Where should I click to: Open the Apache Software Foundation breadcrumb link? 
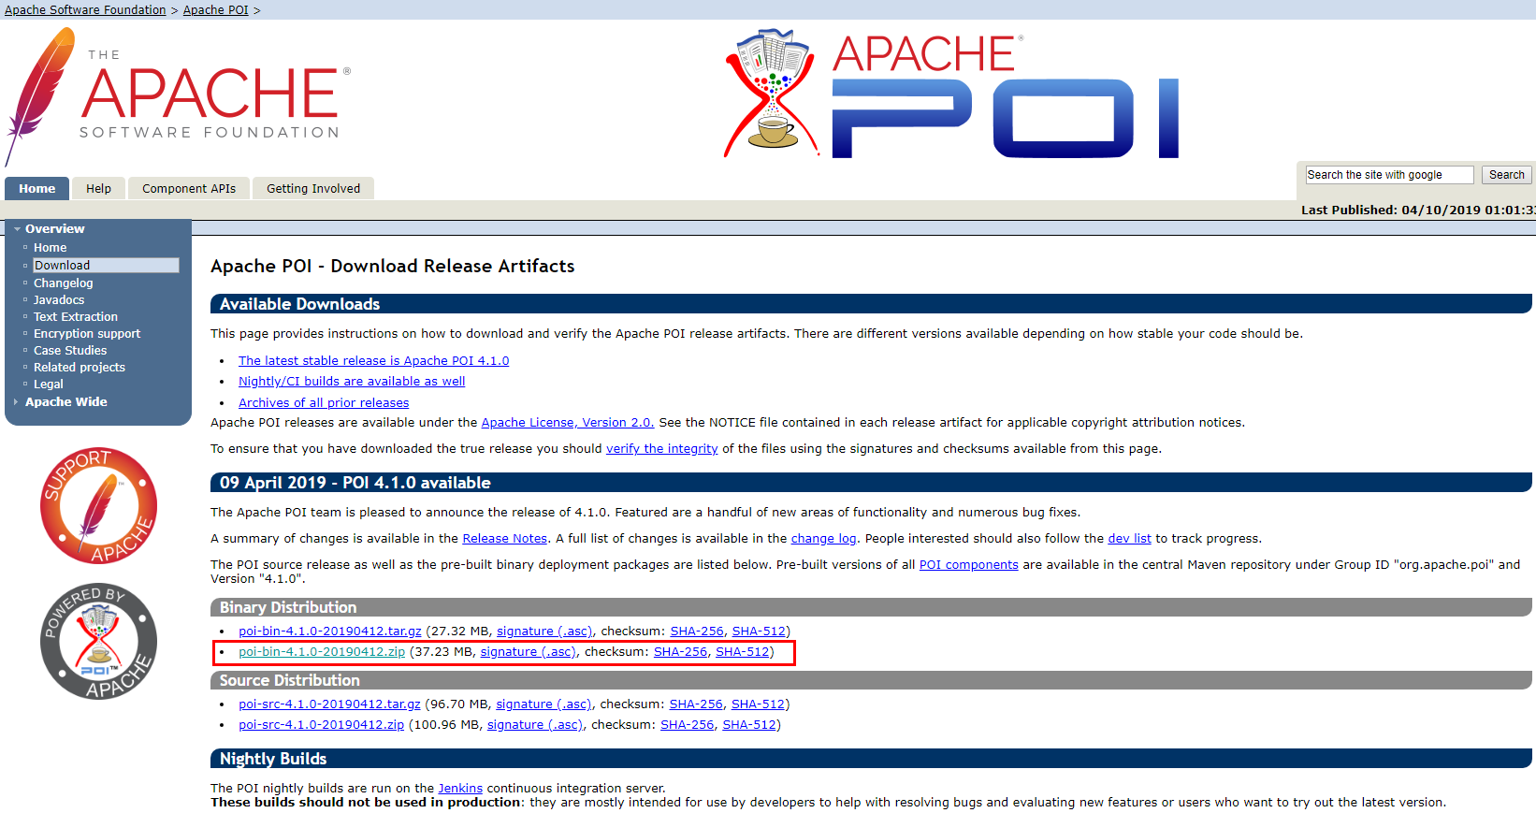click(85, 9)
